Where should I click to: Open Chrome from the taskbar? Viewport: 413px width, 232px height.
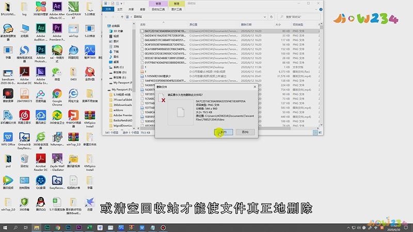[x=58, y=227]
